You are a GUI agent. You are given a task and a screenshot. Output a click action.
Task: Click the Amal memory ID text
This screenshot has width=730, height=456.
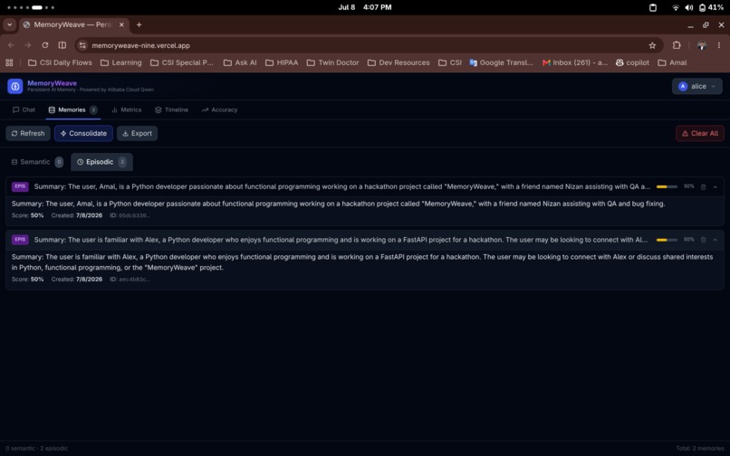point(130,215)
